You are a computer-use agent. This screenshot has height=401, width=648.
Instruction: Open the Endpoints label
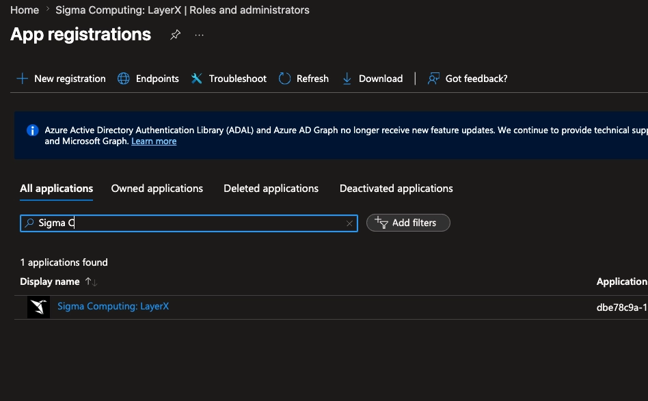pyautogui.click(x=157, y=79)
